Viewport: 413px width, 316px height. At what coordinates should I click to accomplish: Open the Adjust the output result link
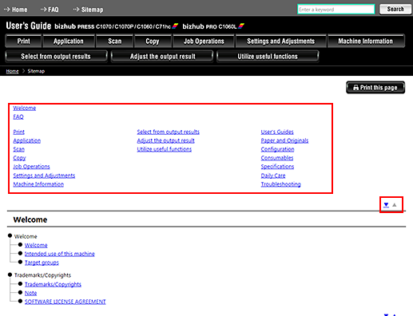pos(165,140)
